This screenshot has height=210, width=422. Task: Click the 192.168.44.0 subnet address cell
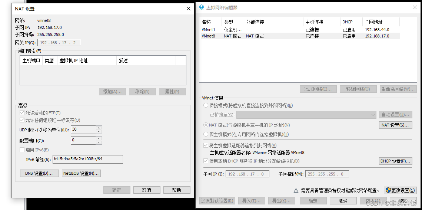377,30
